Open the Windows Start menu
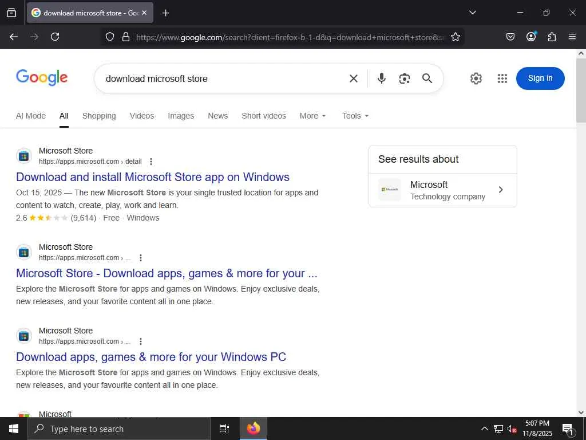 (x=14, y=429)
